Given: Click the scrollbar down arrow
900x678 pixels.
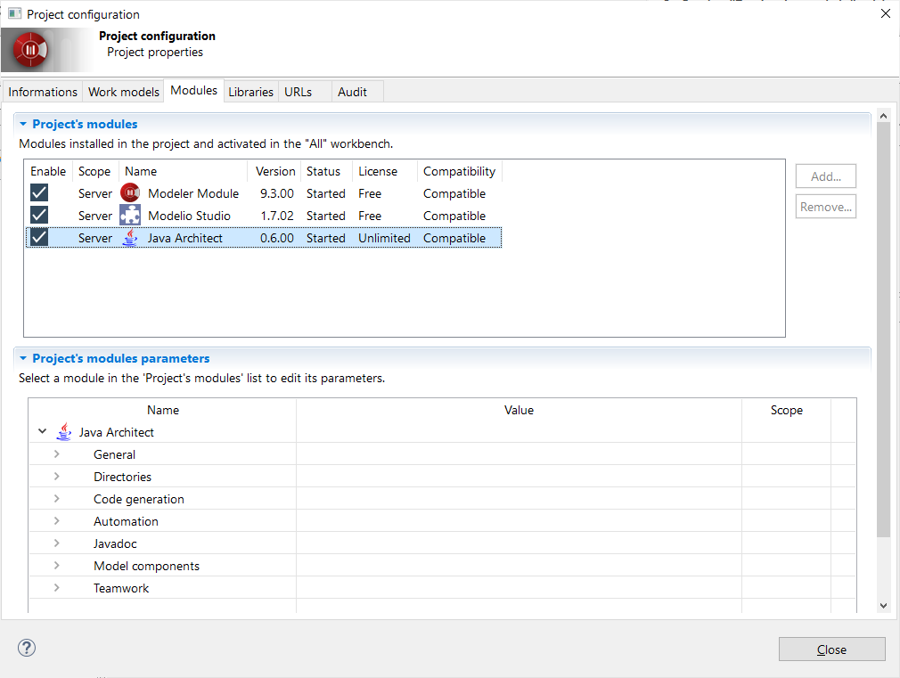Looking at the screenshot, I should pyautogui.click(x=883, y=606).
